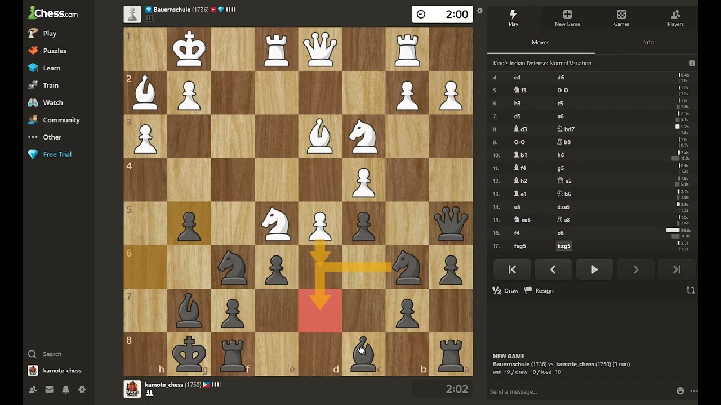Click the black dark-squared bishop on c8
The image size is (721, 405).
click(363, 354)
